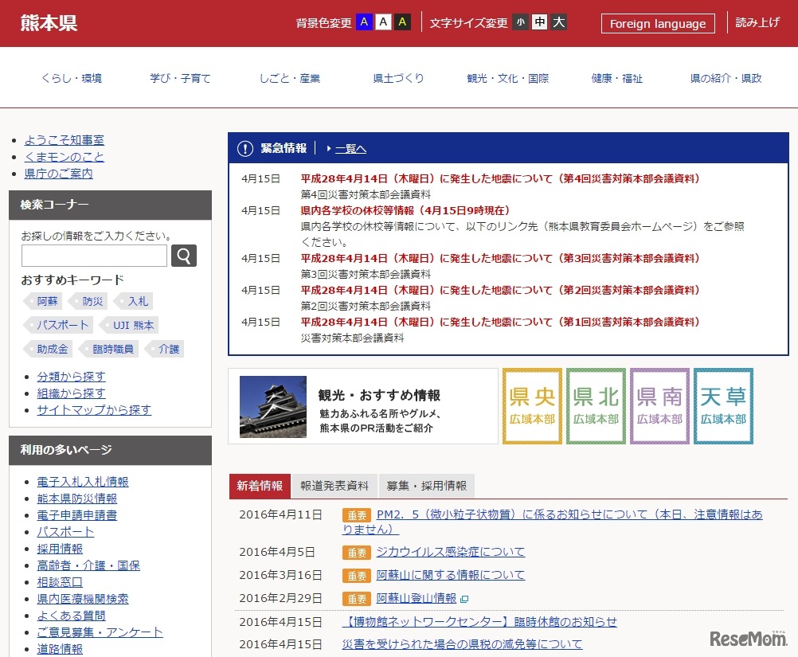Image resolution: width=798 pixels, height=657 pixels.
Task: Select the blue background color option
Action: click(x=364, y=22)
